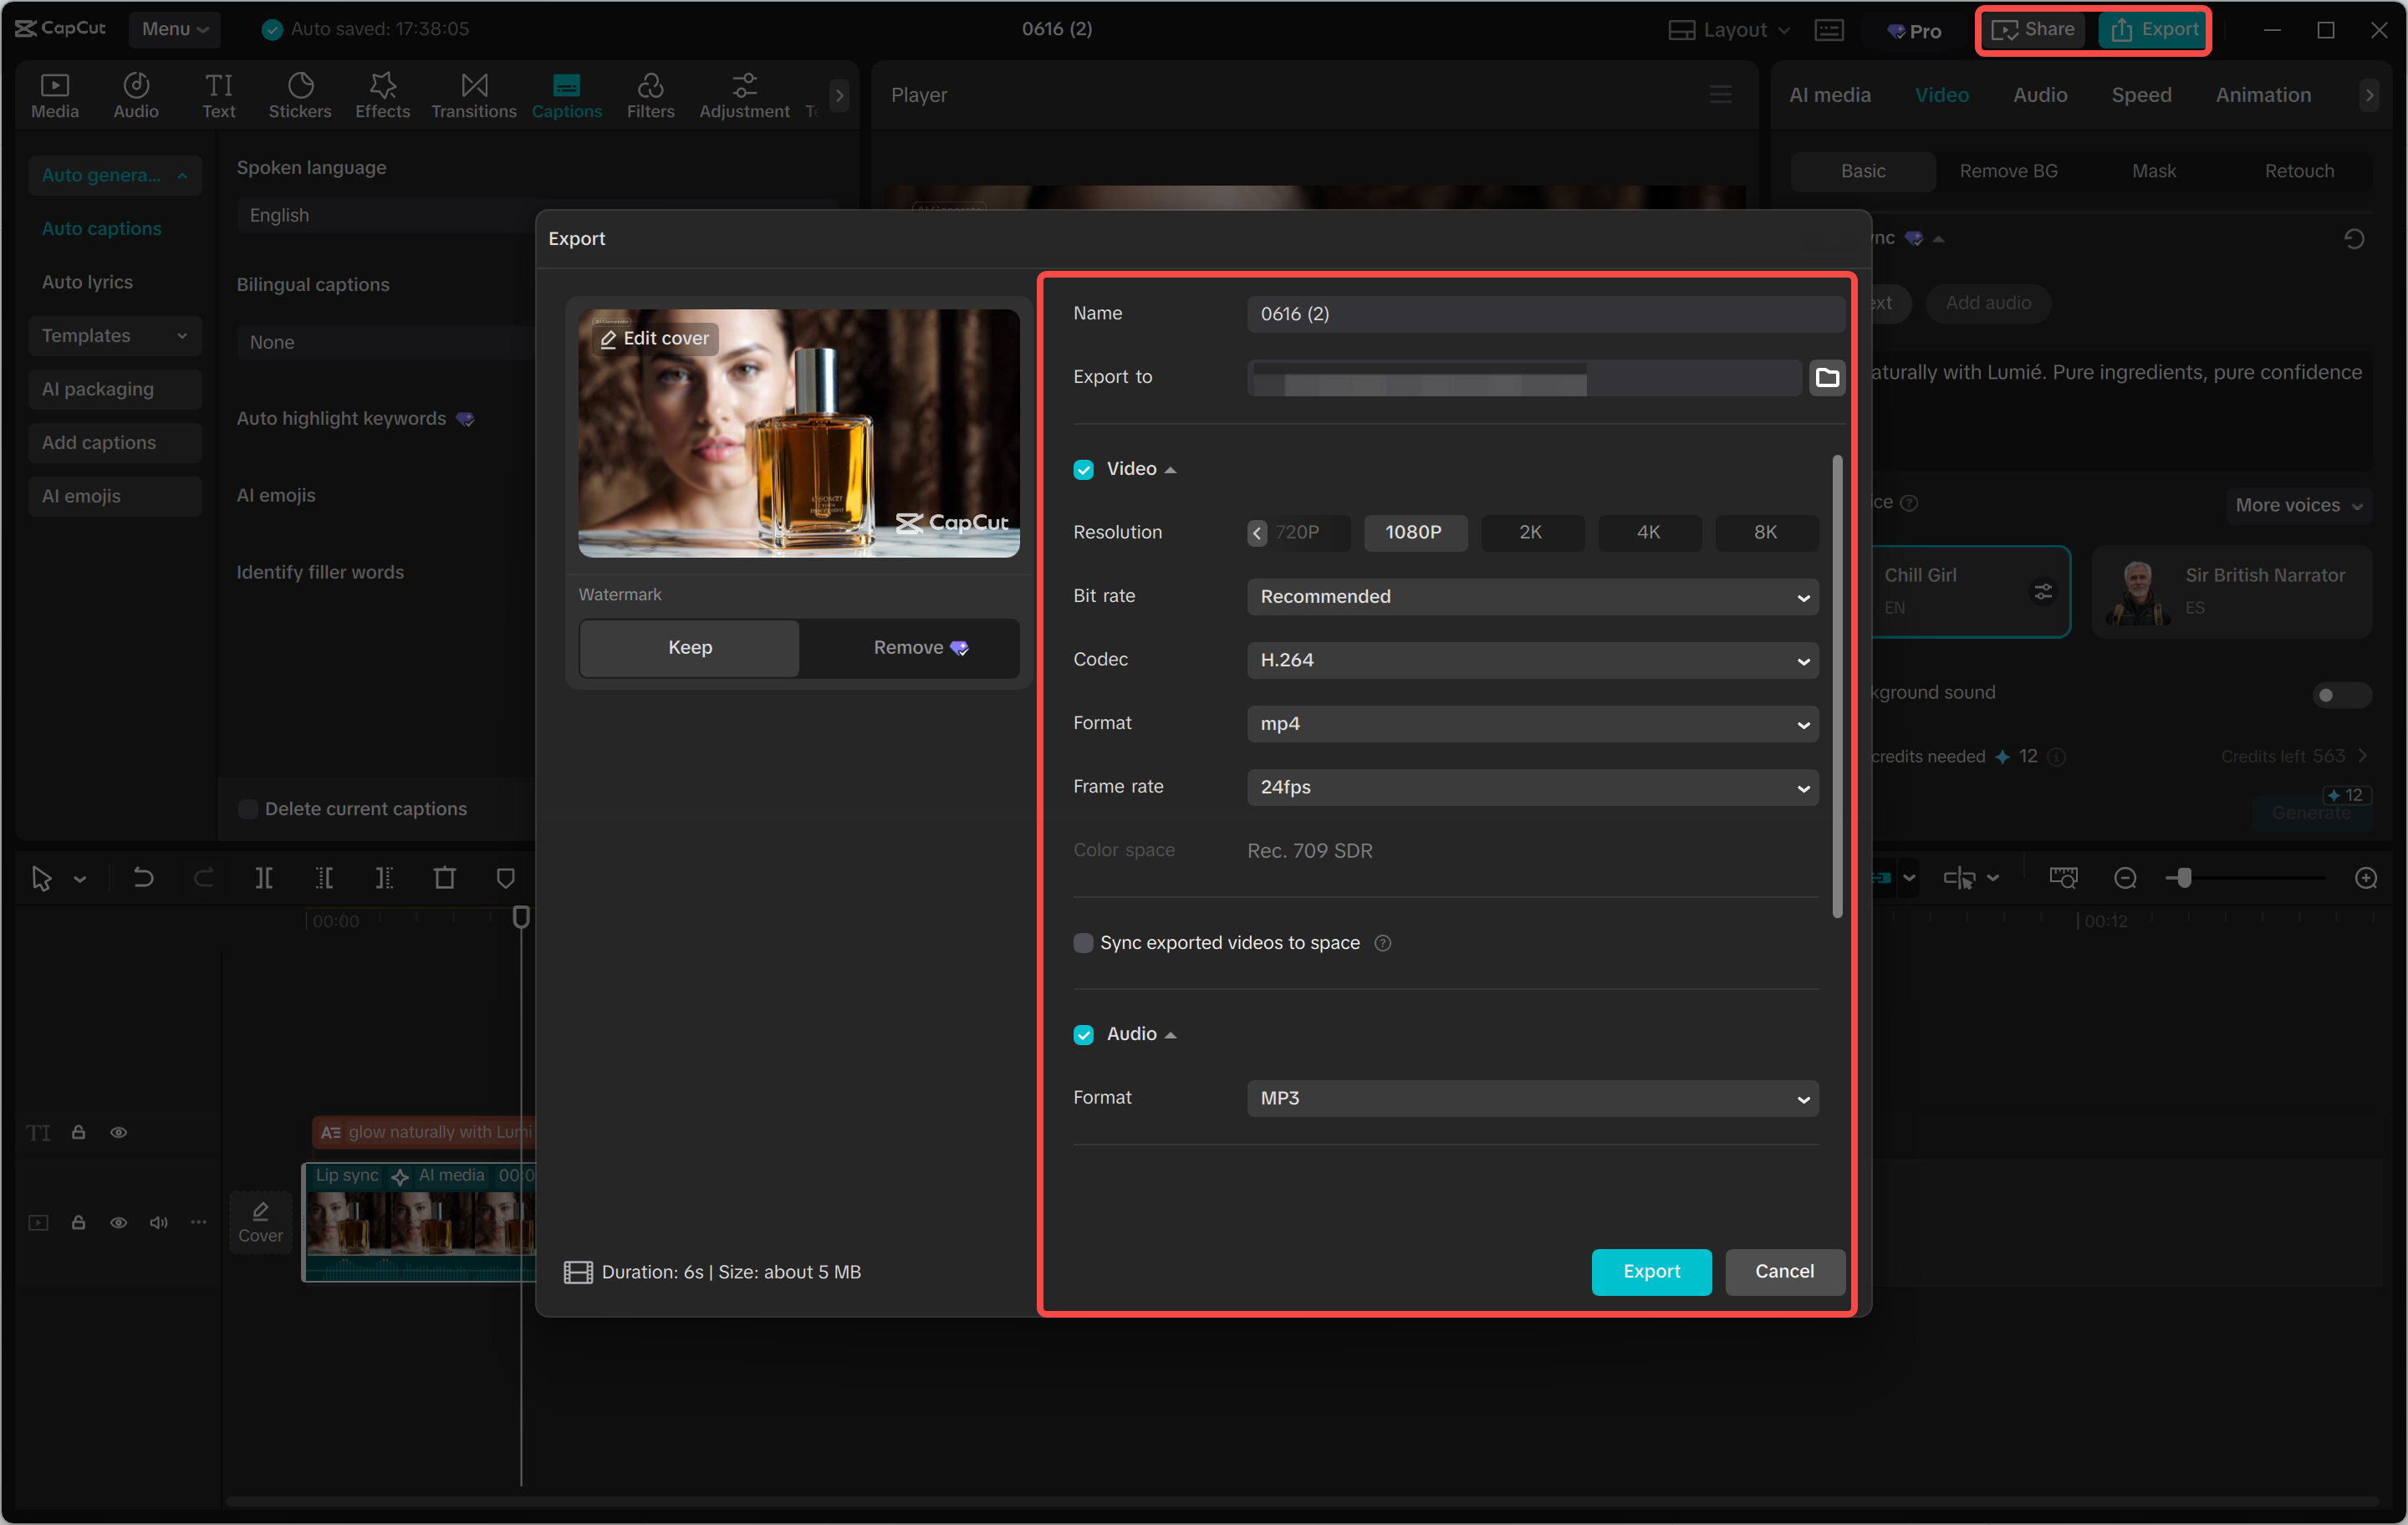This screenshot has height=1525, width=2408.
Task: Switch to the Audio tab in the right panel
Action: (x=2040, y=94)
